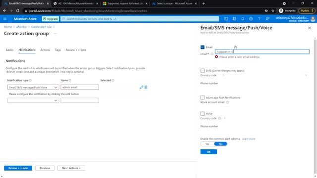
Task: Enable the Voice checkbox
Action: (203, 114)
